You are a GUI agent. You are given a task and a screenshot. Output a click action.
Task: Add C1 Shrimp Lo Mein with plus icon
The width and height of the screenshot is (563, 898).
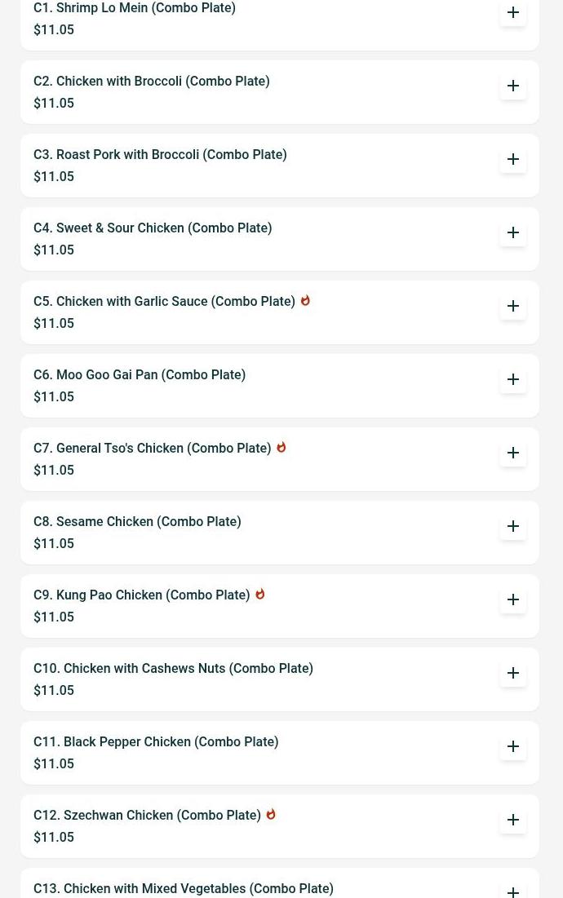click(513, 13)
